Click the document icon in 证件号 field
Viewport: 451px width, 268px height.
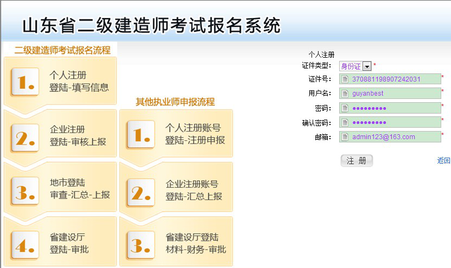click(345, 79)
